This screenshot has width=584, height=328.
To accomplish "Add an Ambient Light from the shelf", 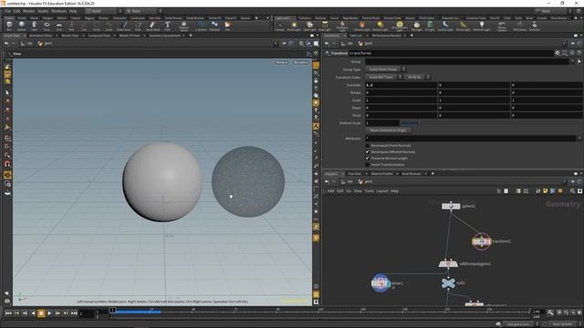I will pyautogui.click(x=482, y=26).
